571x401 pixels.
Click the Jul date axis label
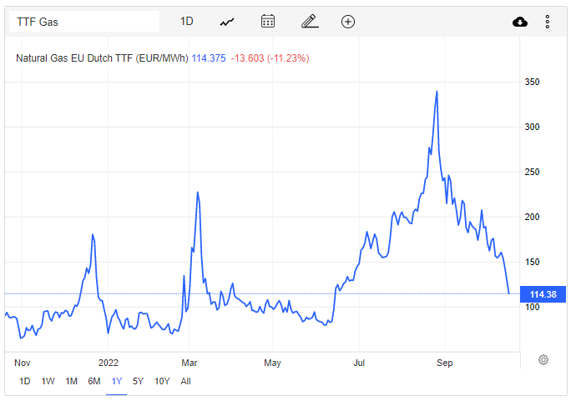pyautogui.click(x=359, y=363)
